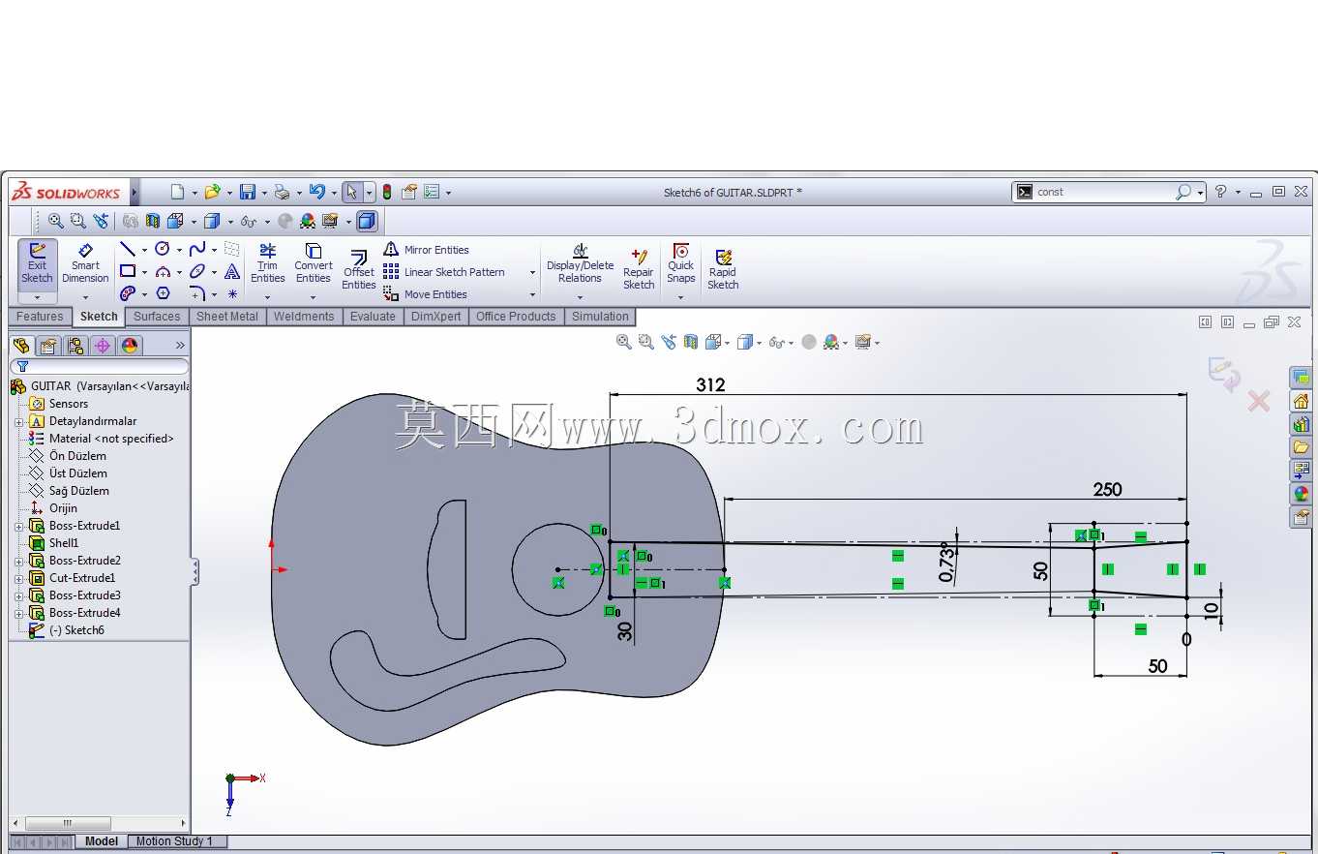Viewport: 1318px width, 854px height.
Task: Select the Ellipse sketch tool
Action: click(x=197, y=271)
